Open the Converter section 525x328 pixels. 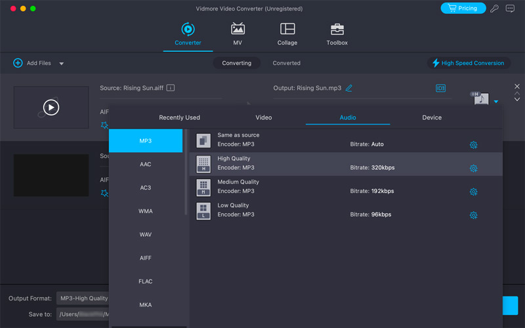[188, 34]
